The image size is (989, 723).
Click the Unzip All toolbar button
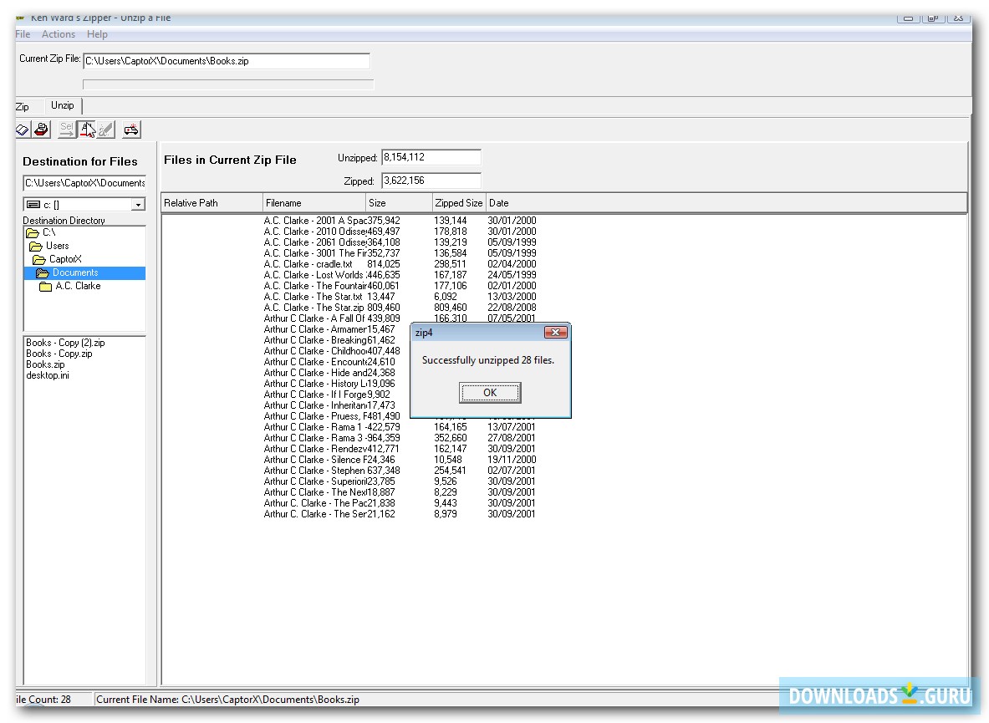point(87,130)
